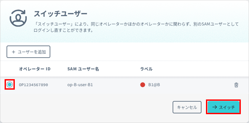Click the SAM ユーザー名 column header
The width and height of the screenshot is (249, 123).
click(x=83, y=69)
